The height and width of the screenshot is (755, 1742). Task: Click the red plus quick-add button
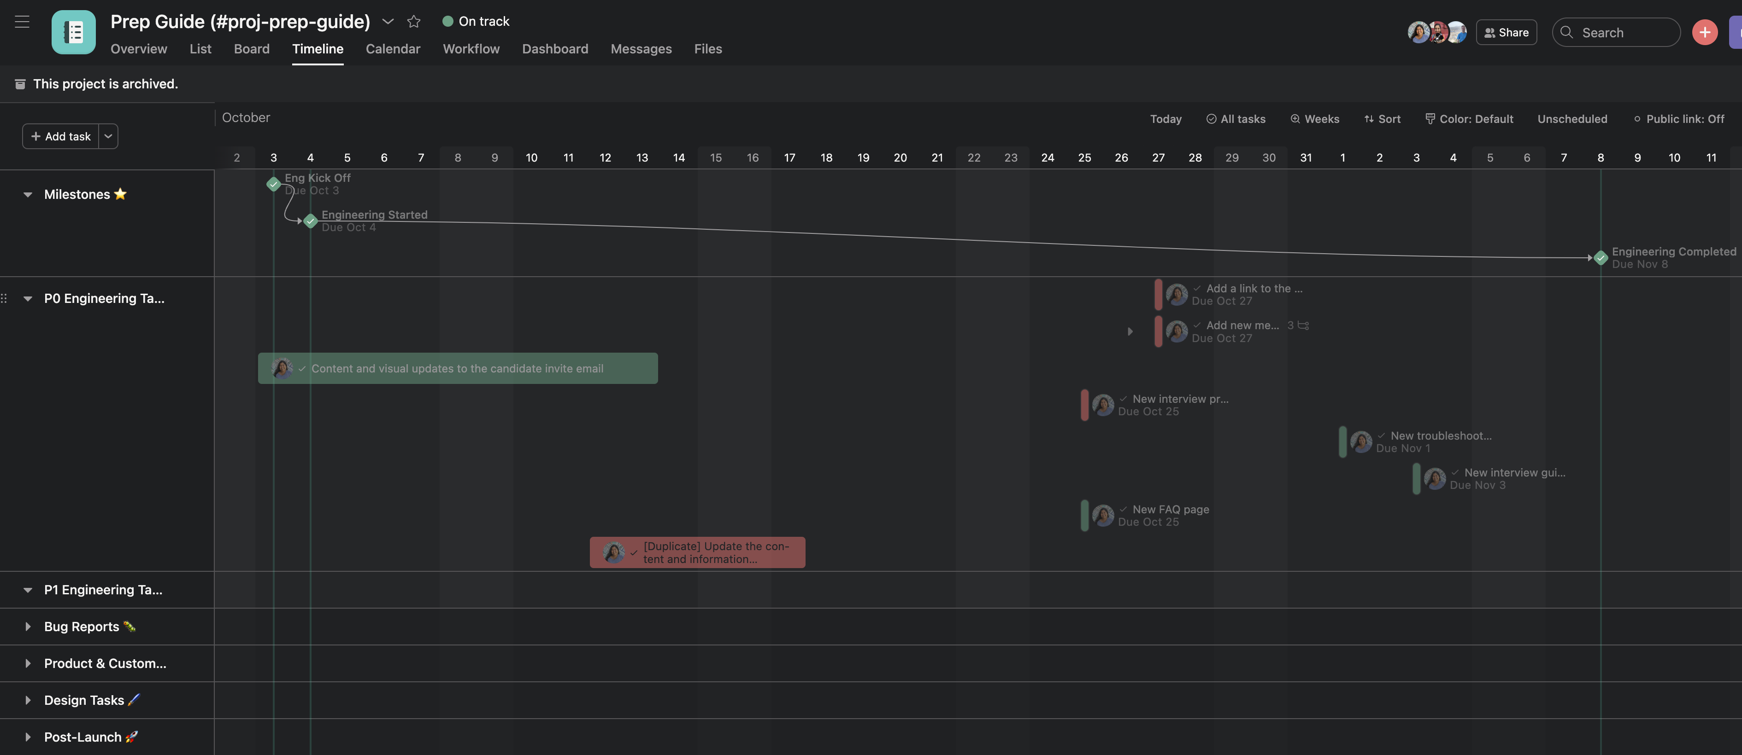coord(1704,32)
